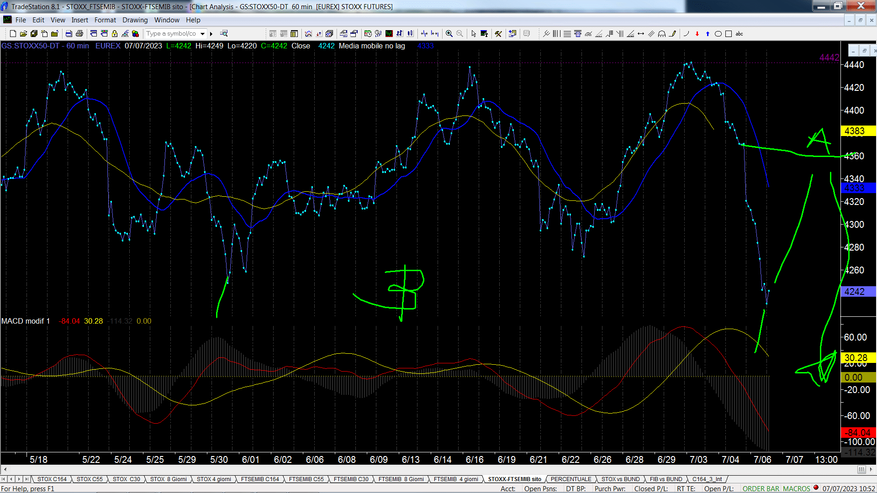Select the double-headed horizontal arrow tool

pyautogui.click(x=641, y=34)
